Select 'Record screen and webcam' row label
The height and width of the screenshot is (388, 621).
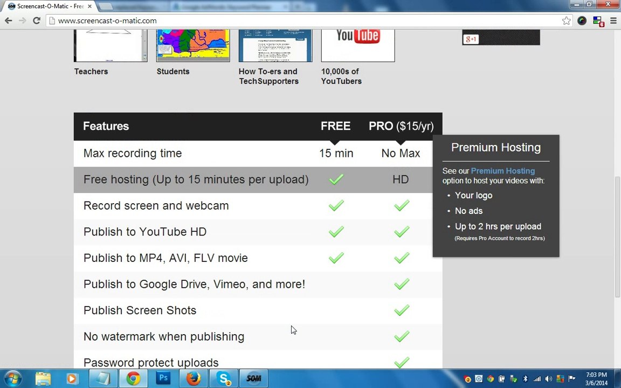click(x=156, y=205)
